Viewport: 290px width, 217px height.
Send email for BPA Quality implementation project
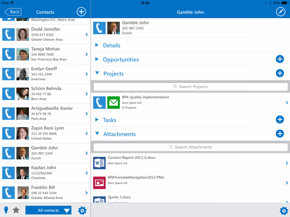[x=113, y=103]
